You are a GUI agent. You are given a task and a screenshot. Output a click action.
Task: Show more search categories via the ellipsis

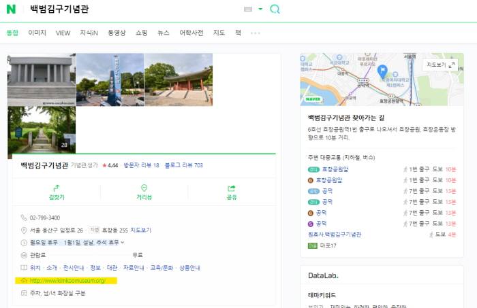pyautogui.click(x=256, y=33)
